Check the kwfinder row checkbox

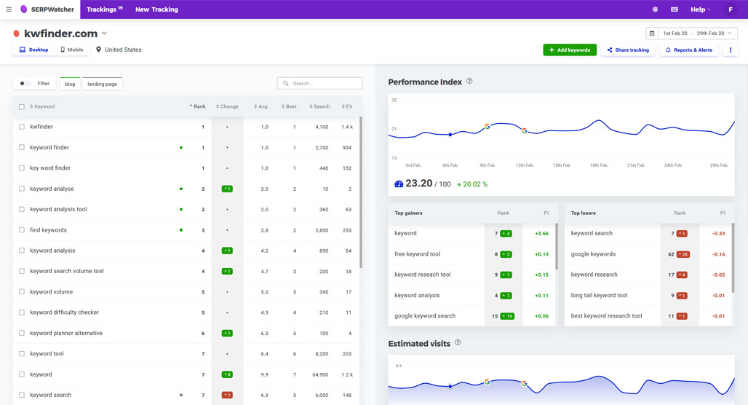coord(22,127)
